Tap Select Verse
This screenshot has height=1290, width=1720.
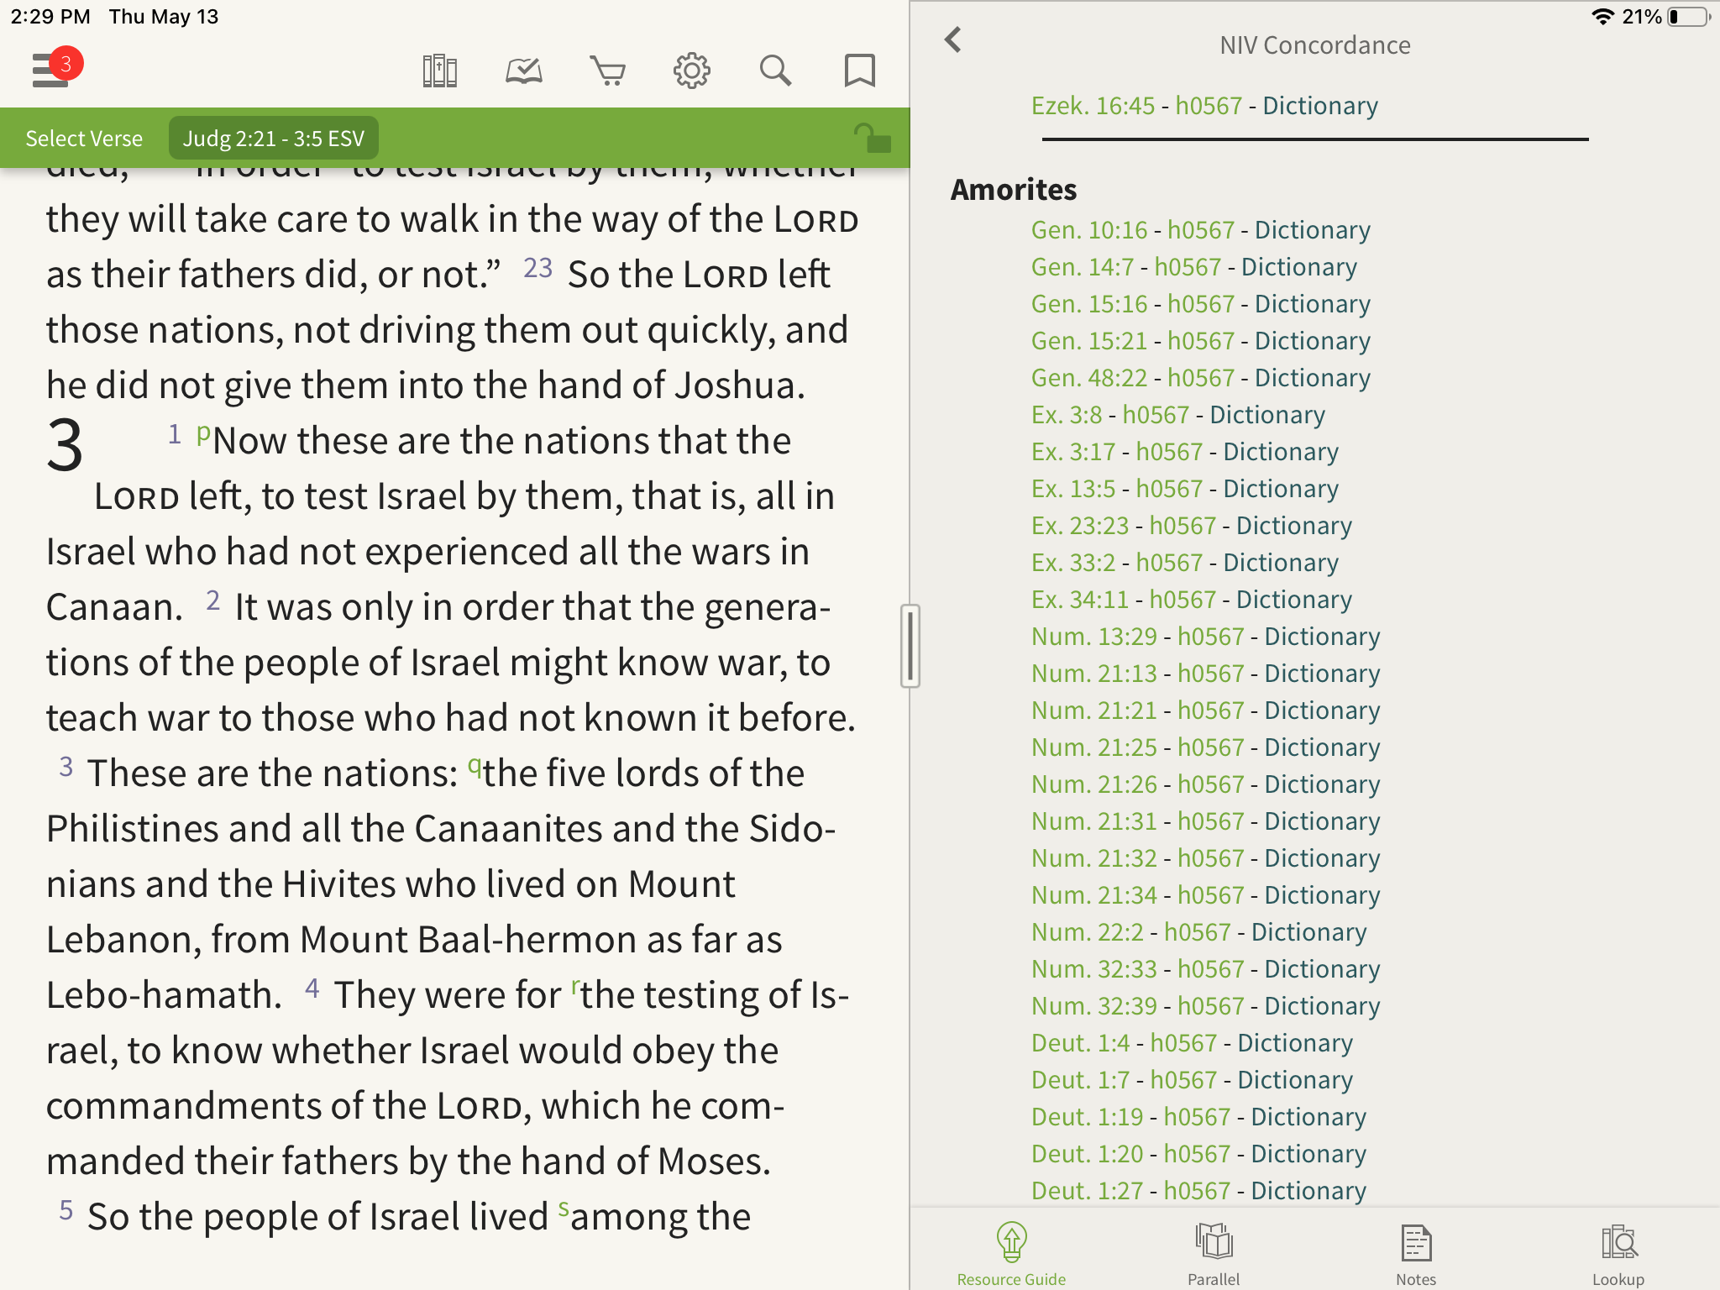[84, 139]
